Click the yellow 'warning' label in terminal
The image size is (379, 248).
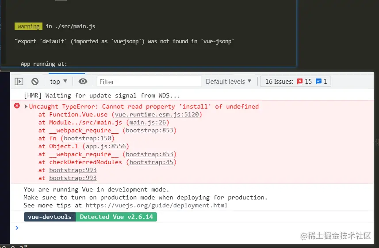pos(28,26)
